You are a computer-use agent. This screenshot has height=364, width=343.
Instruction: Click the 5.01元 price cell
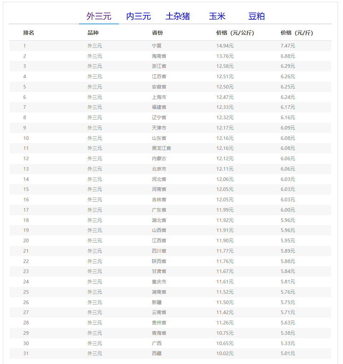click(x=288, y=353)
